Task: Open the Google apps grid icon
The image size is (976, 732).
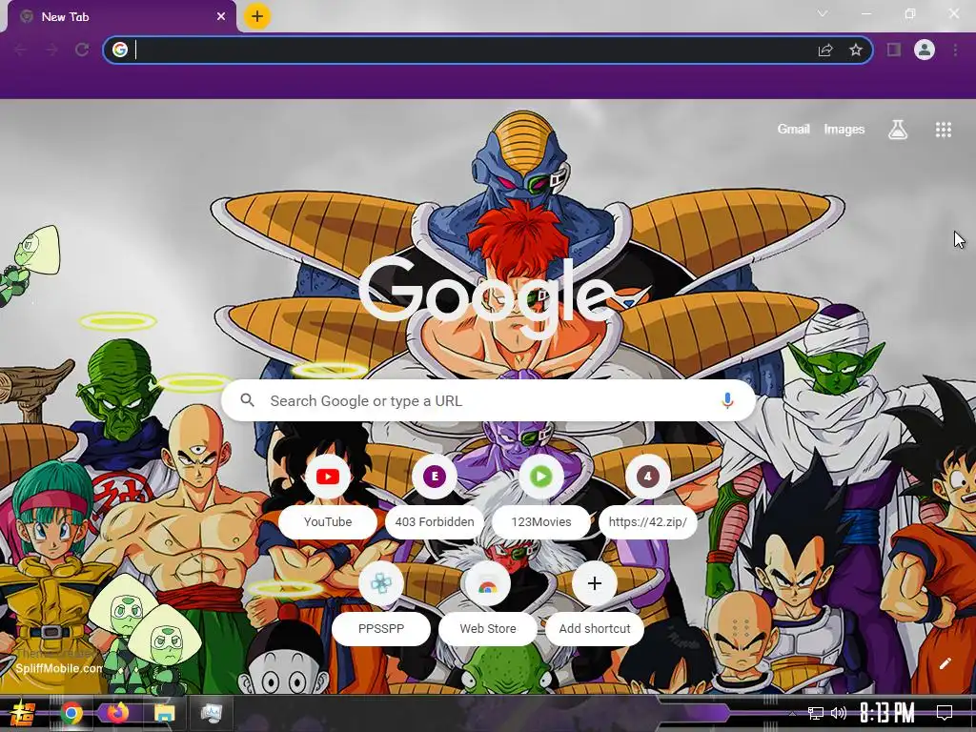Action: point(943,130)
